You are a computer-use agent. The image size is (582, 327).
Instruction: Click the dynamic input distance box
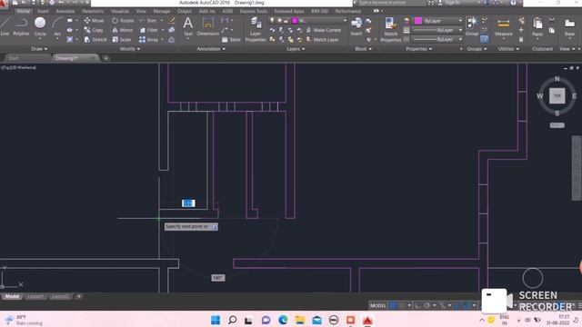tap(188, 203)
